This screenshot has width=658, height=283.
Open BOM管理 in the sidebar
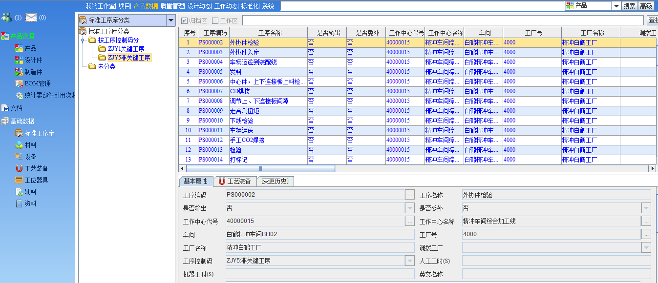click(x=38, y=83)
